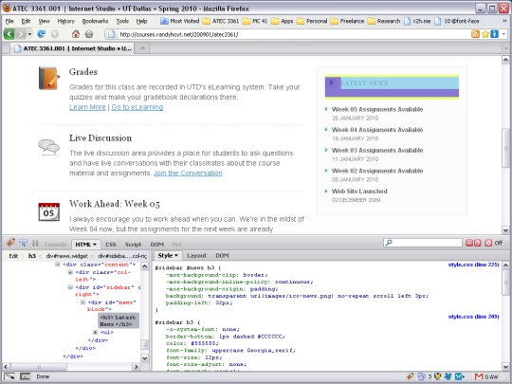Open the History menu

click(x=66, y=21)
